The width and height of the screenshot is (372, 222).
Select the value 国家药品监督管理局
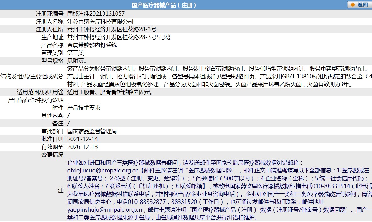click(92, 131)
